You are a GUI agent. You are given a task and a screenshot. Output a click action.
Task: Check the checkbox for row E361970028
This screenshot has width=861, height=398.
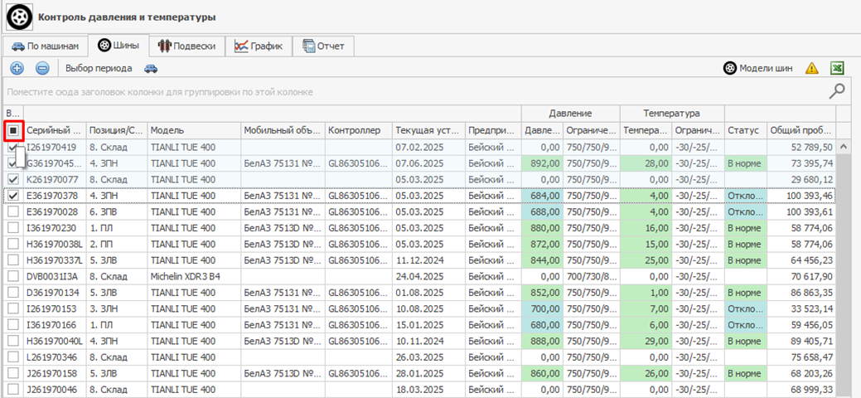[x=13, y=211]
